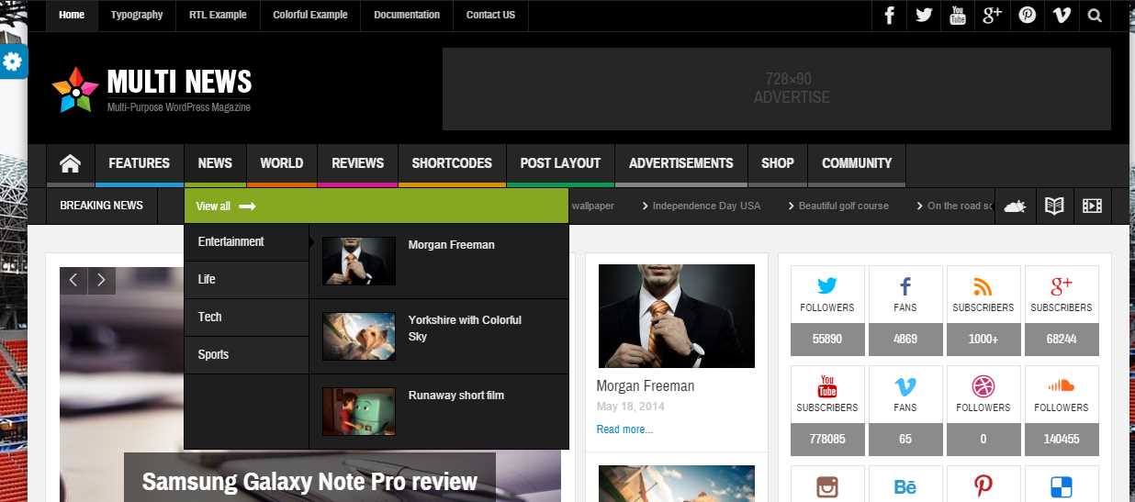Click the SoundCloud followers counter box
The width and height of the screenshot is (1135, 502).
pos(1062,410)
